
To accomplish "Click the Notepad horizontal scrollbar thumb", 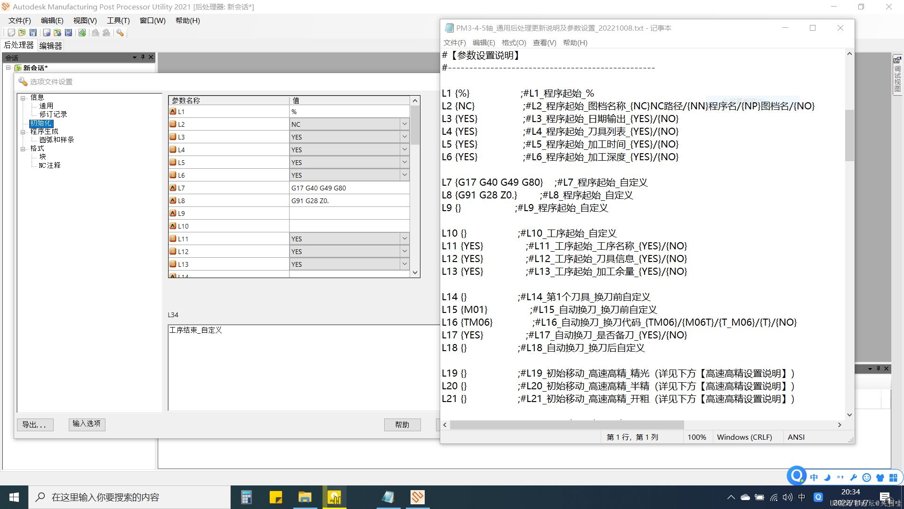I will click(567, 425).
